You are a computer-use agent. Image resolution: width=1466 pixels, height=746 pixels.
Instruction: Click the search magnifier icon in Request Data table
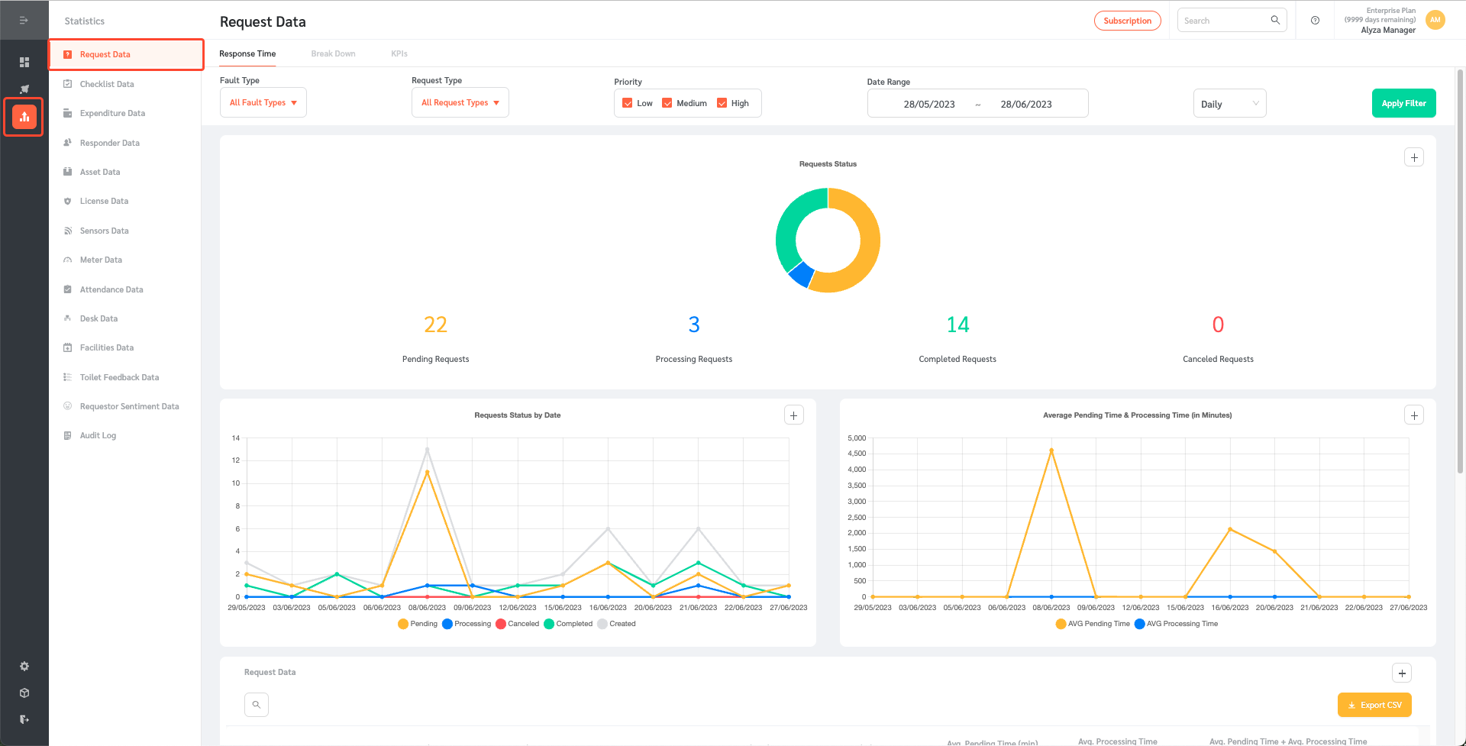click(256, 704)
